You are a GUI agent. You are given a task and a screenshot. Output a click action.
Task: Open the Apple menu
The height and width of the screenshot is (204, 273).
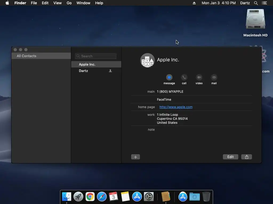pos(7,3)
